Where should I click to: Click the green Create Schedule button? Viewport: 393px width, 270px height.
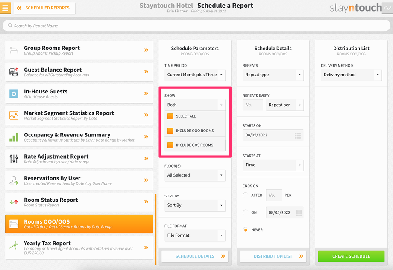351,256
